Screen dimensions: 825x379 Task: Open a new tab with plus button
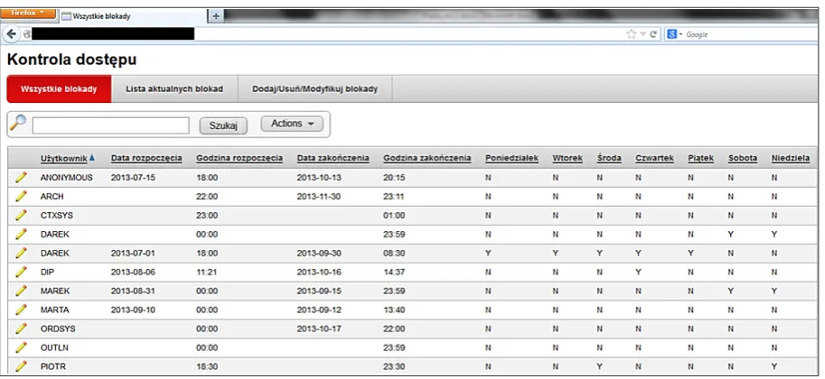[215, 15]
